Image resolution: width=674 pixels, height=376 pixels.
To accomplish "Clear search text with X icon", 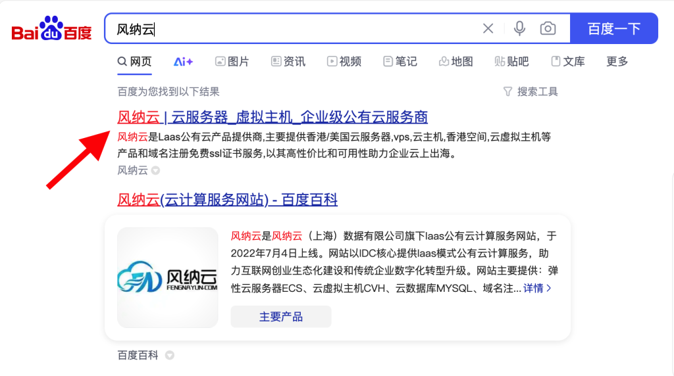I will click(x=488, y=28).
